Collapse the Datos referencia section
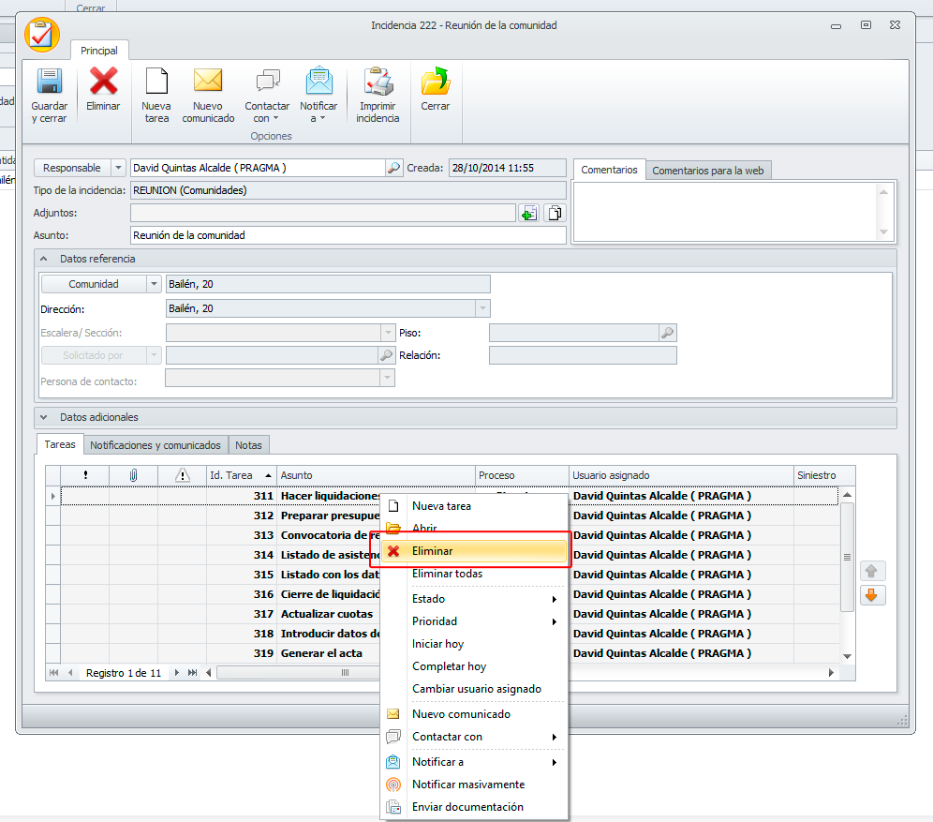The width and height of the screenshot is (933, 822). 44,259
